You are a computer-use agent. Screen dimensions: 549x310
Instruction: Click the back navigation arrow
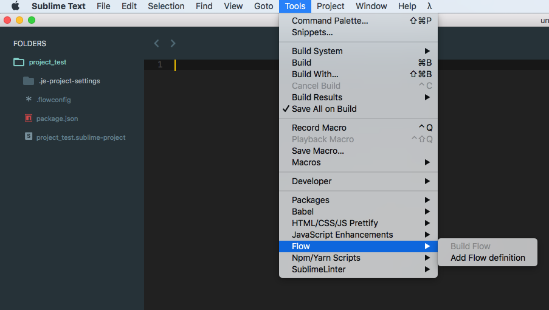157,43
